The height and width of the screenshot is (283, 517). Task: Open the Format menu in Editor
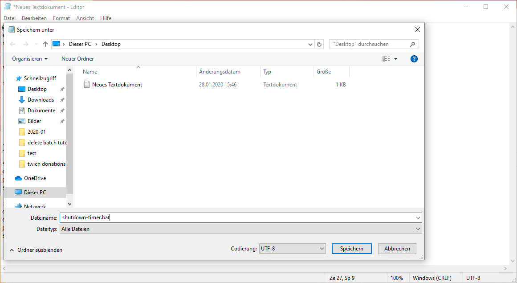[61, 18]
